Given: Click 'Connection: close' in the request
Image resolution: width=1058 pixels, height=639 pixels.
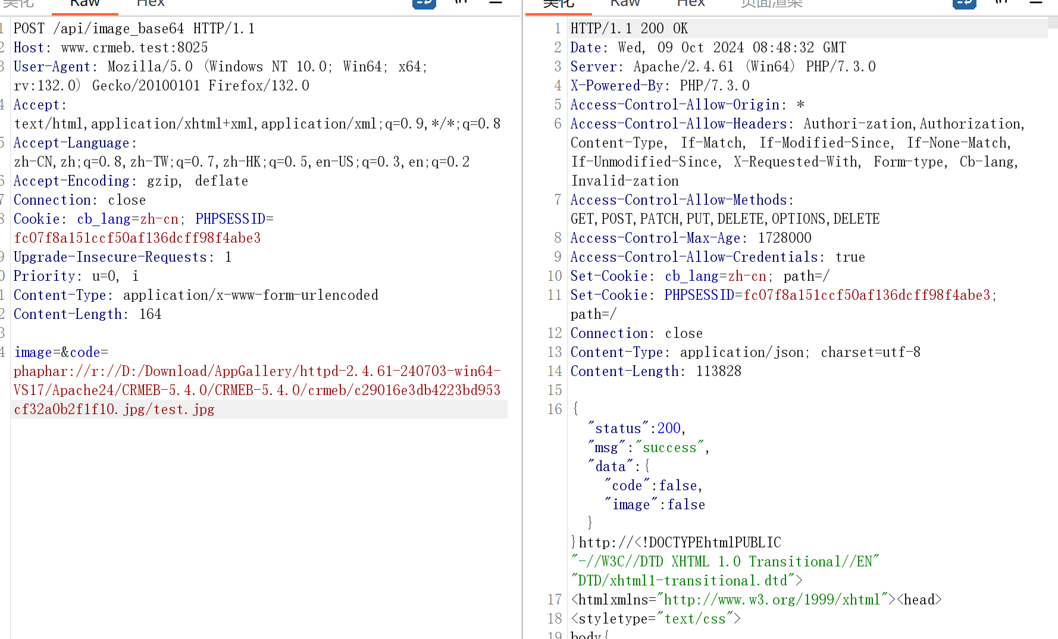Looking at the screenshot, I should tap(80, 200).
